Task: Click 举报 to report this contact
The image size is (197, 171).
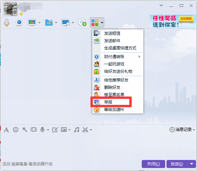Action: 118,102
